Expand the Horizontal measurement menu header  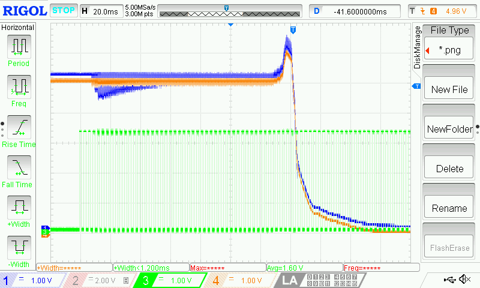pyautogui.click(x=18, y=28)
